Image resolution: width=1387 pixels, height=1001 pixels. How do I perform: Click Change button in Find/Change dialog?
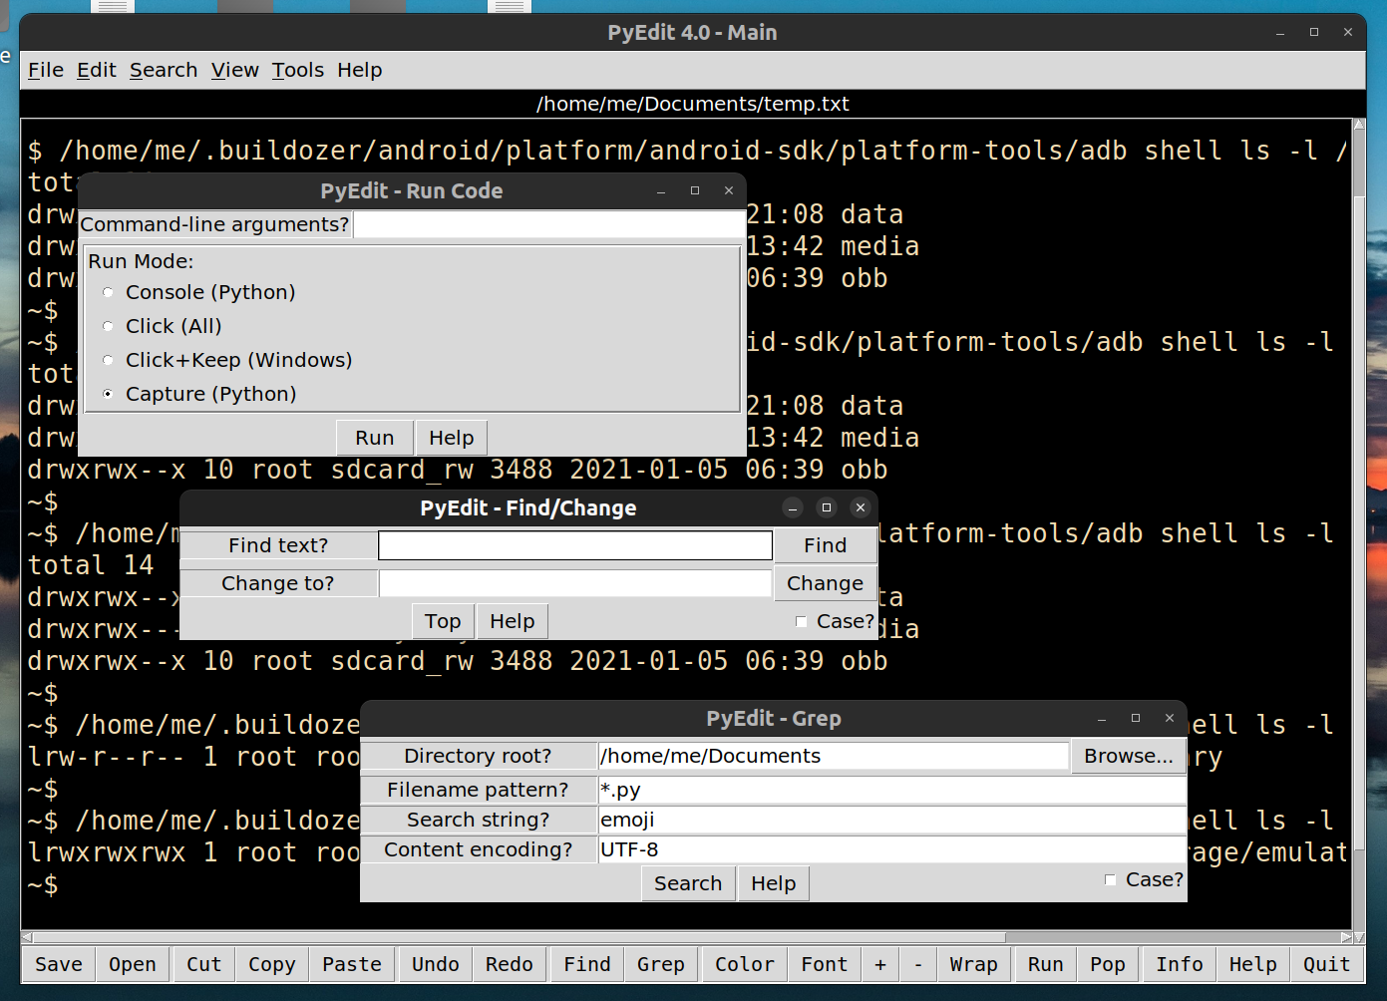pyautogui.click(x=826, y=583)
